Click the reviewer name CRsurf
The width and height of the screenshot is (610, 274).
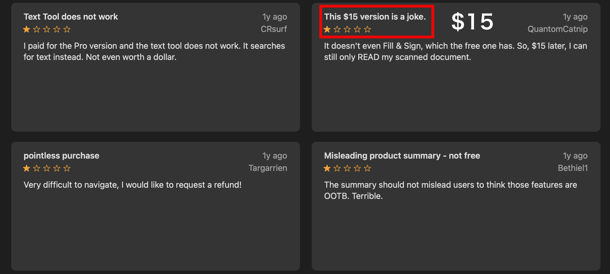point(274,29)
